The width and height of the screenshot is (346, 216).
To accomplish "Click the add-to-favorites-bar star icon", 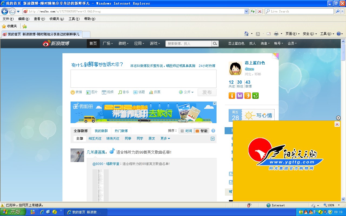I will (x=25, y=26).
